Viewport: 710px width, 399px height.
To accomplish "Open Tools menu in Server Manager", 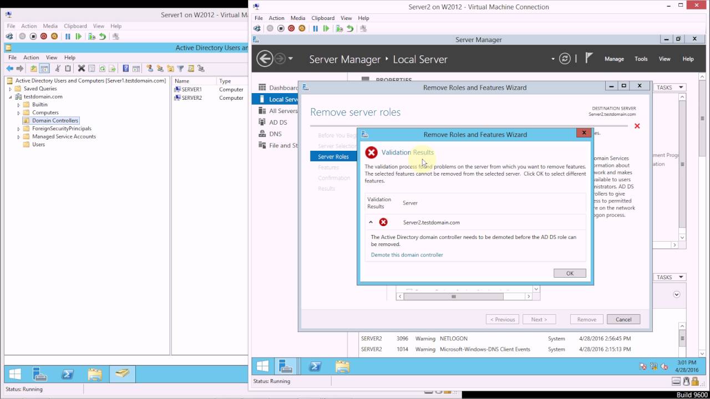I will (641, 59).
